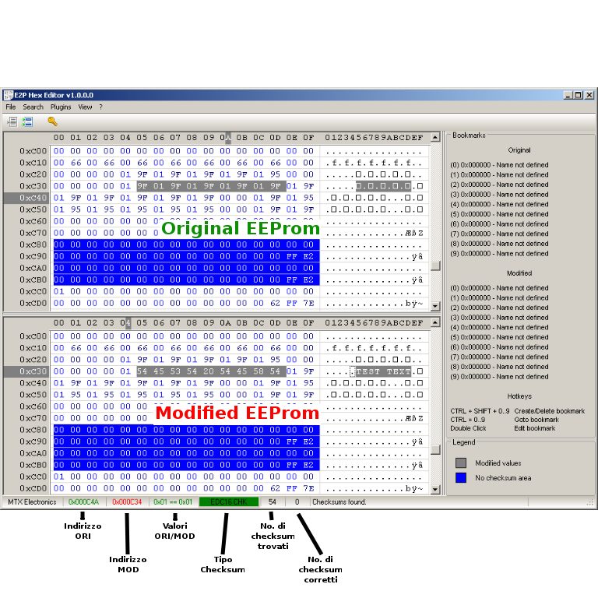Click the gray Modified values legend swatch
This screenshot has height=598, width=598.
(461, 463)
